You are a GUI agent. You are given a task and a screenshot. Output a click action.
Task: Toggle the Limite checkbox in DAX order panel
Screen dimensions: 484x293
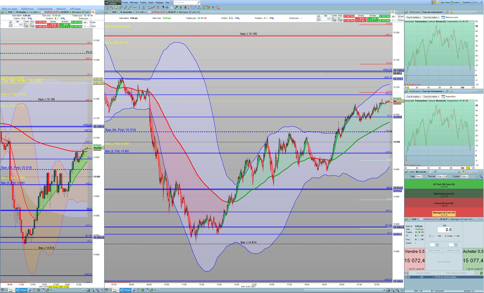click(x=446, y=236)
